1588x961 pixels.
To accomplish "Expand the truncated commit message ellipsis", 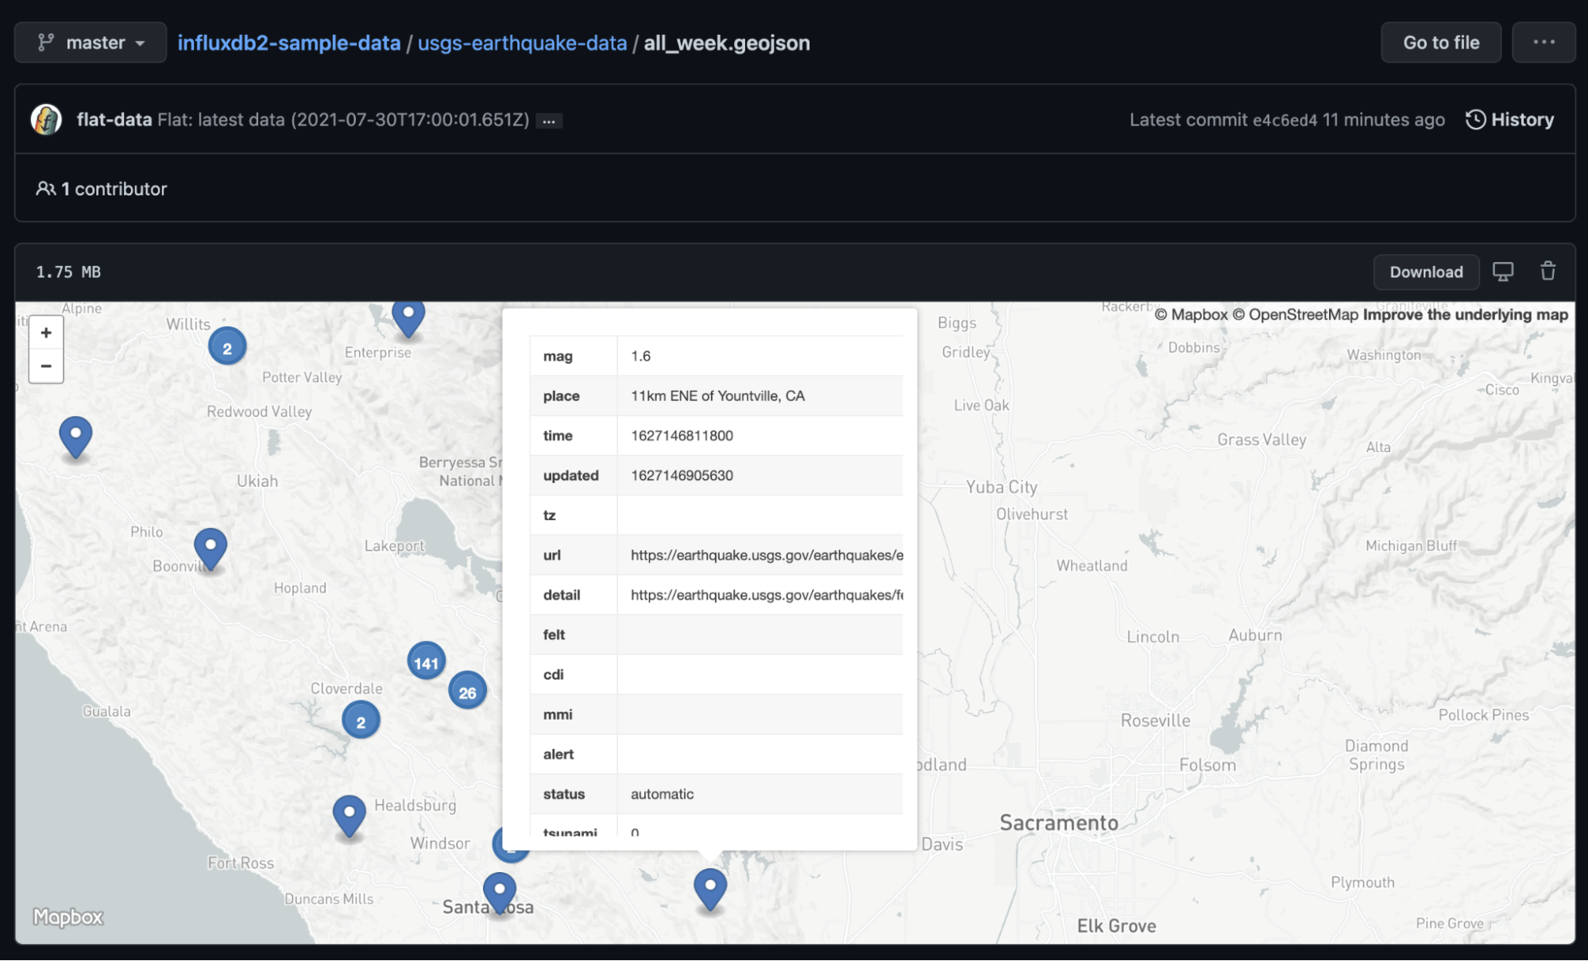I will [x=549, y=121].
